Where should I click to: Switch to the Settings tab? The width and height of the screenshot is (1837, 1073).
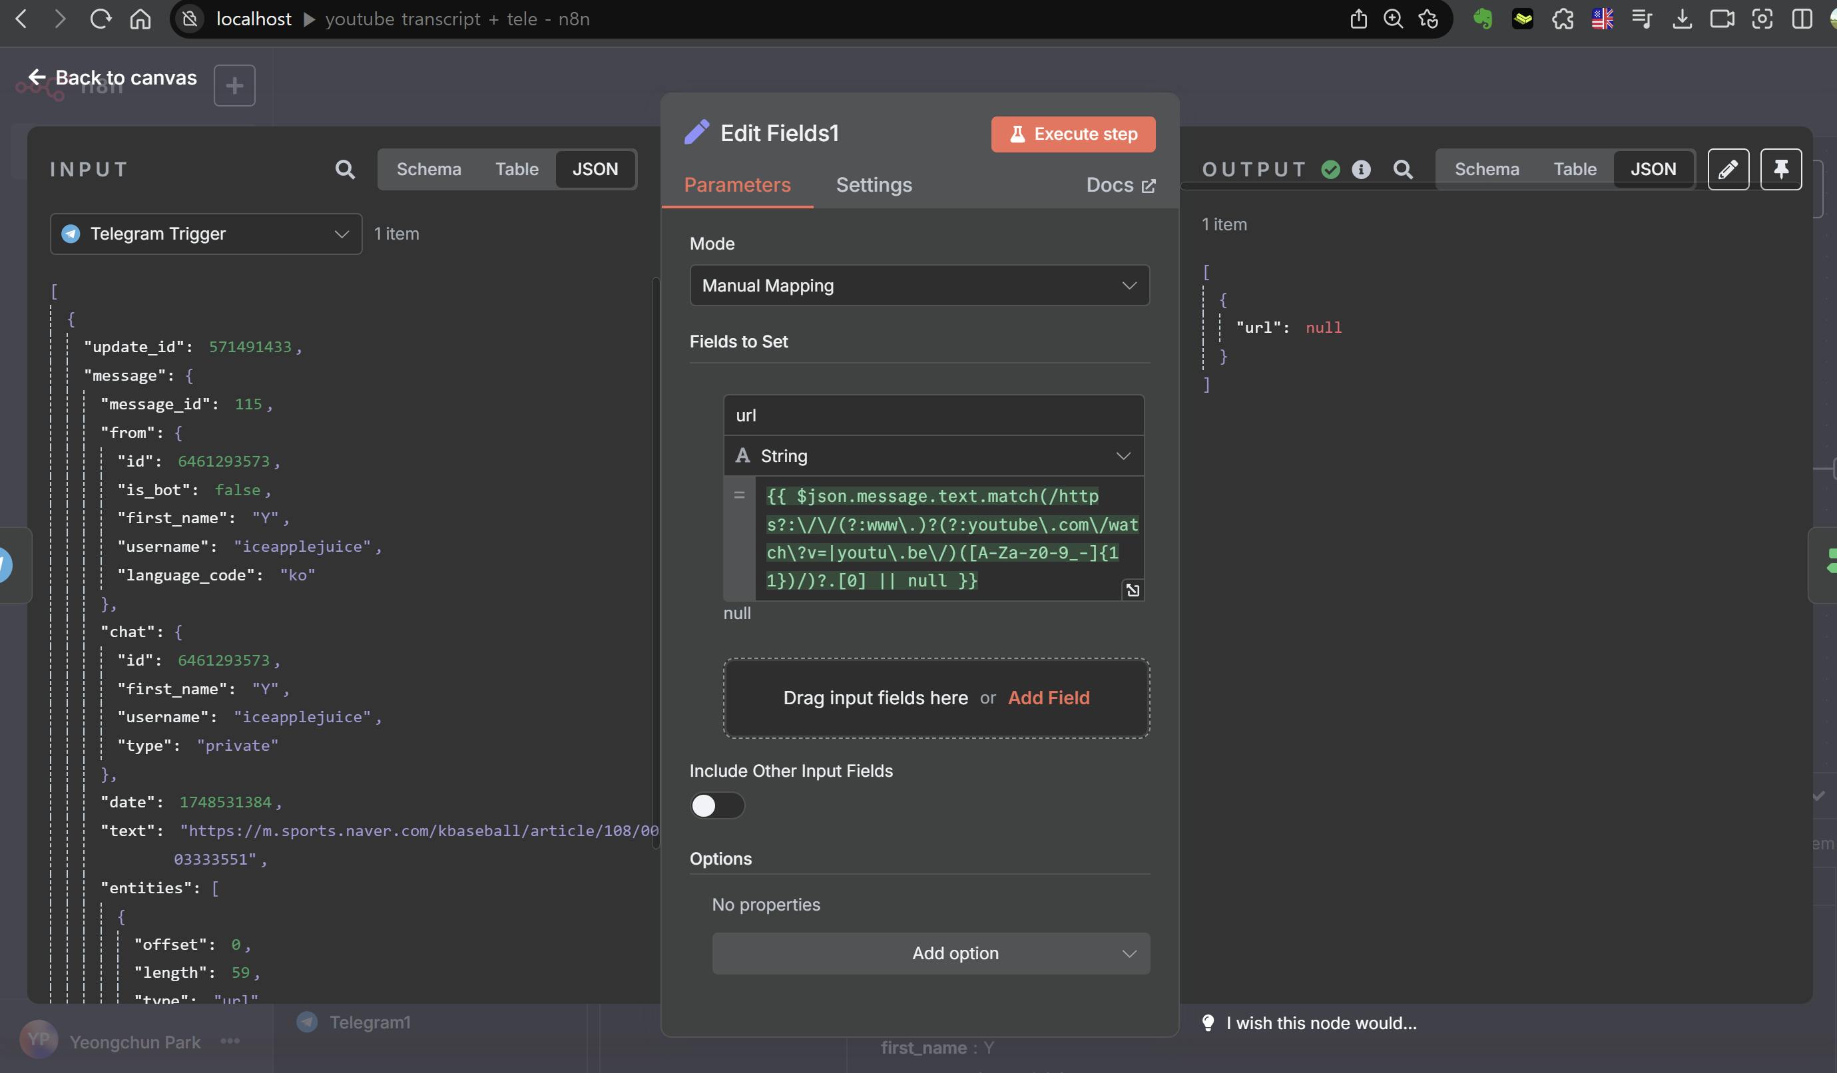click(874, 185)
